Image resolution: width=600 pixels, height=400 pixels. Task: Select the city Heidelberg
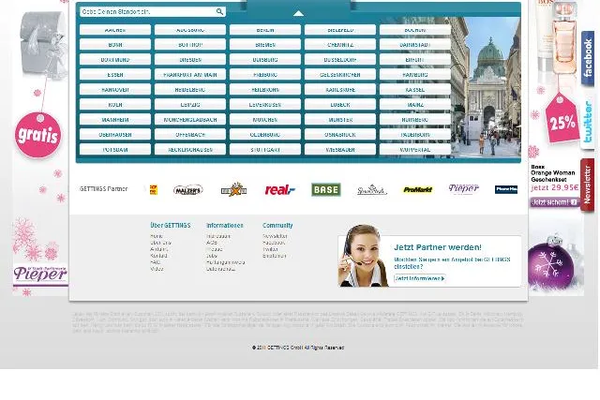click(190, 90)
